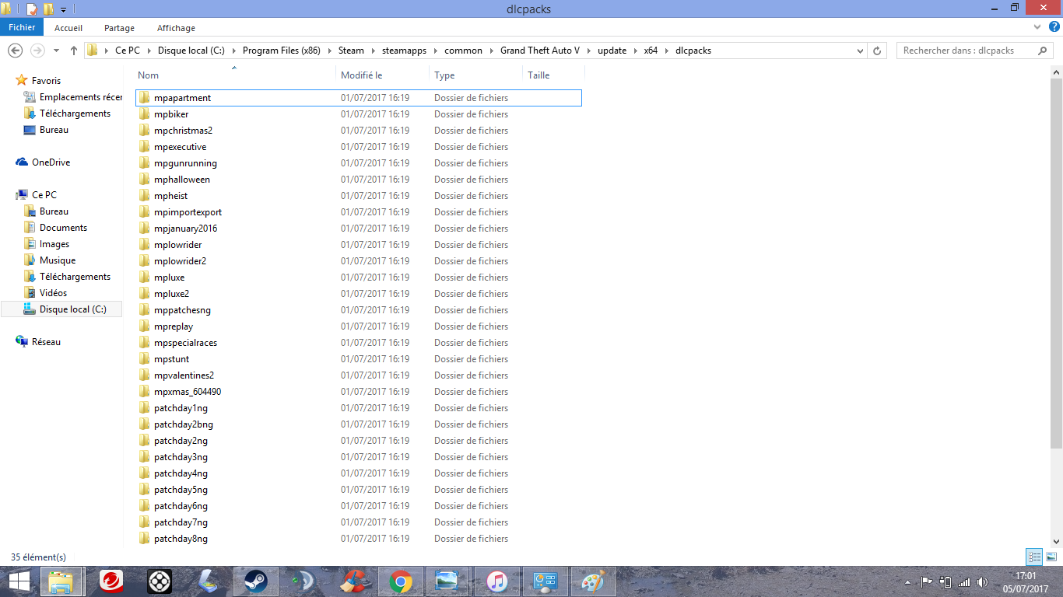Open Steam from the taskbar
Image resolution: width=1063 pixels, height=597 pixels.
tap(254, 581)
